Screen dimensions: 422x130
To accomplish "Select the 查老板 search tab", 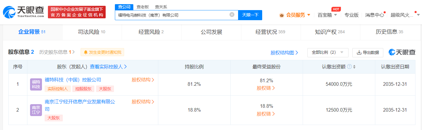I will click(x=143, y=7).
